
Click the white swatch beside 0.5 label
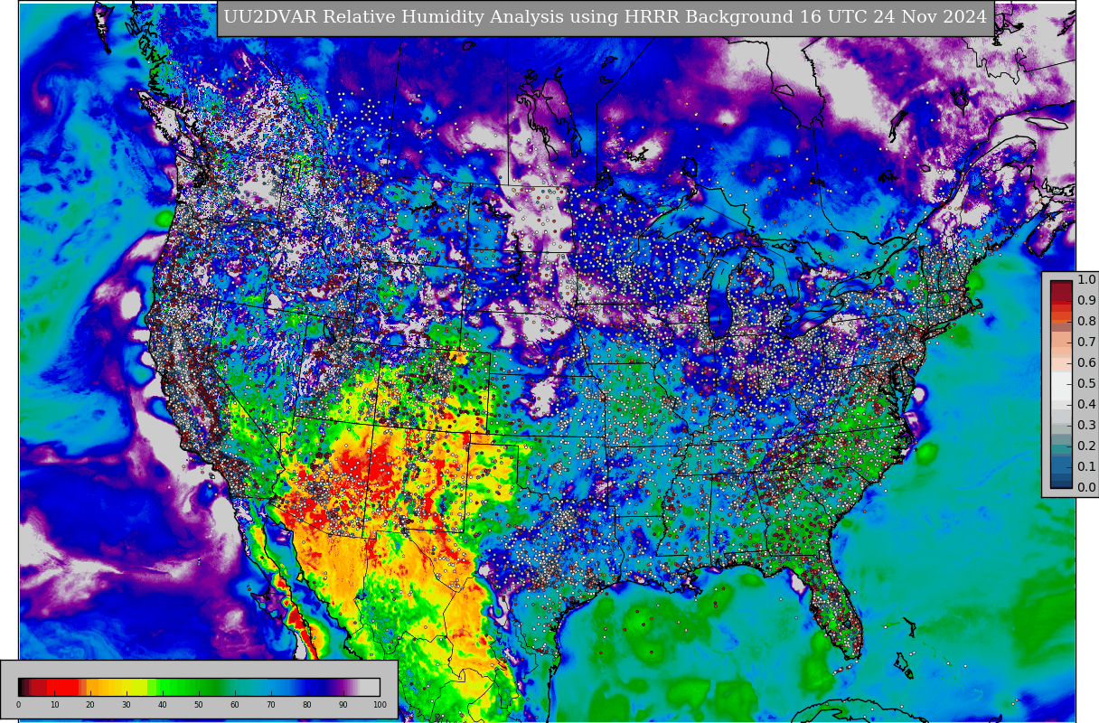point(1061,384)
